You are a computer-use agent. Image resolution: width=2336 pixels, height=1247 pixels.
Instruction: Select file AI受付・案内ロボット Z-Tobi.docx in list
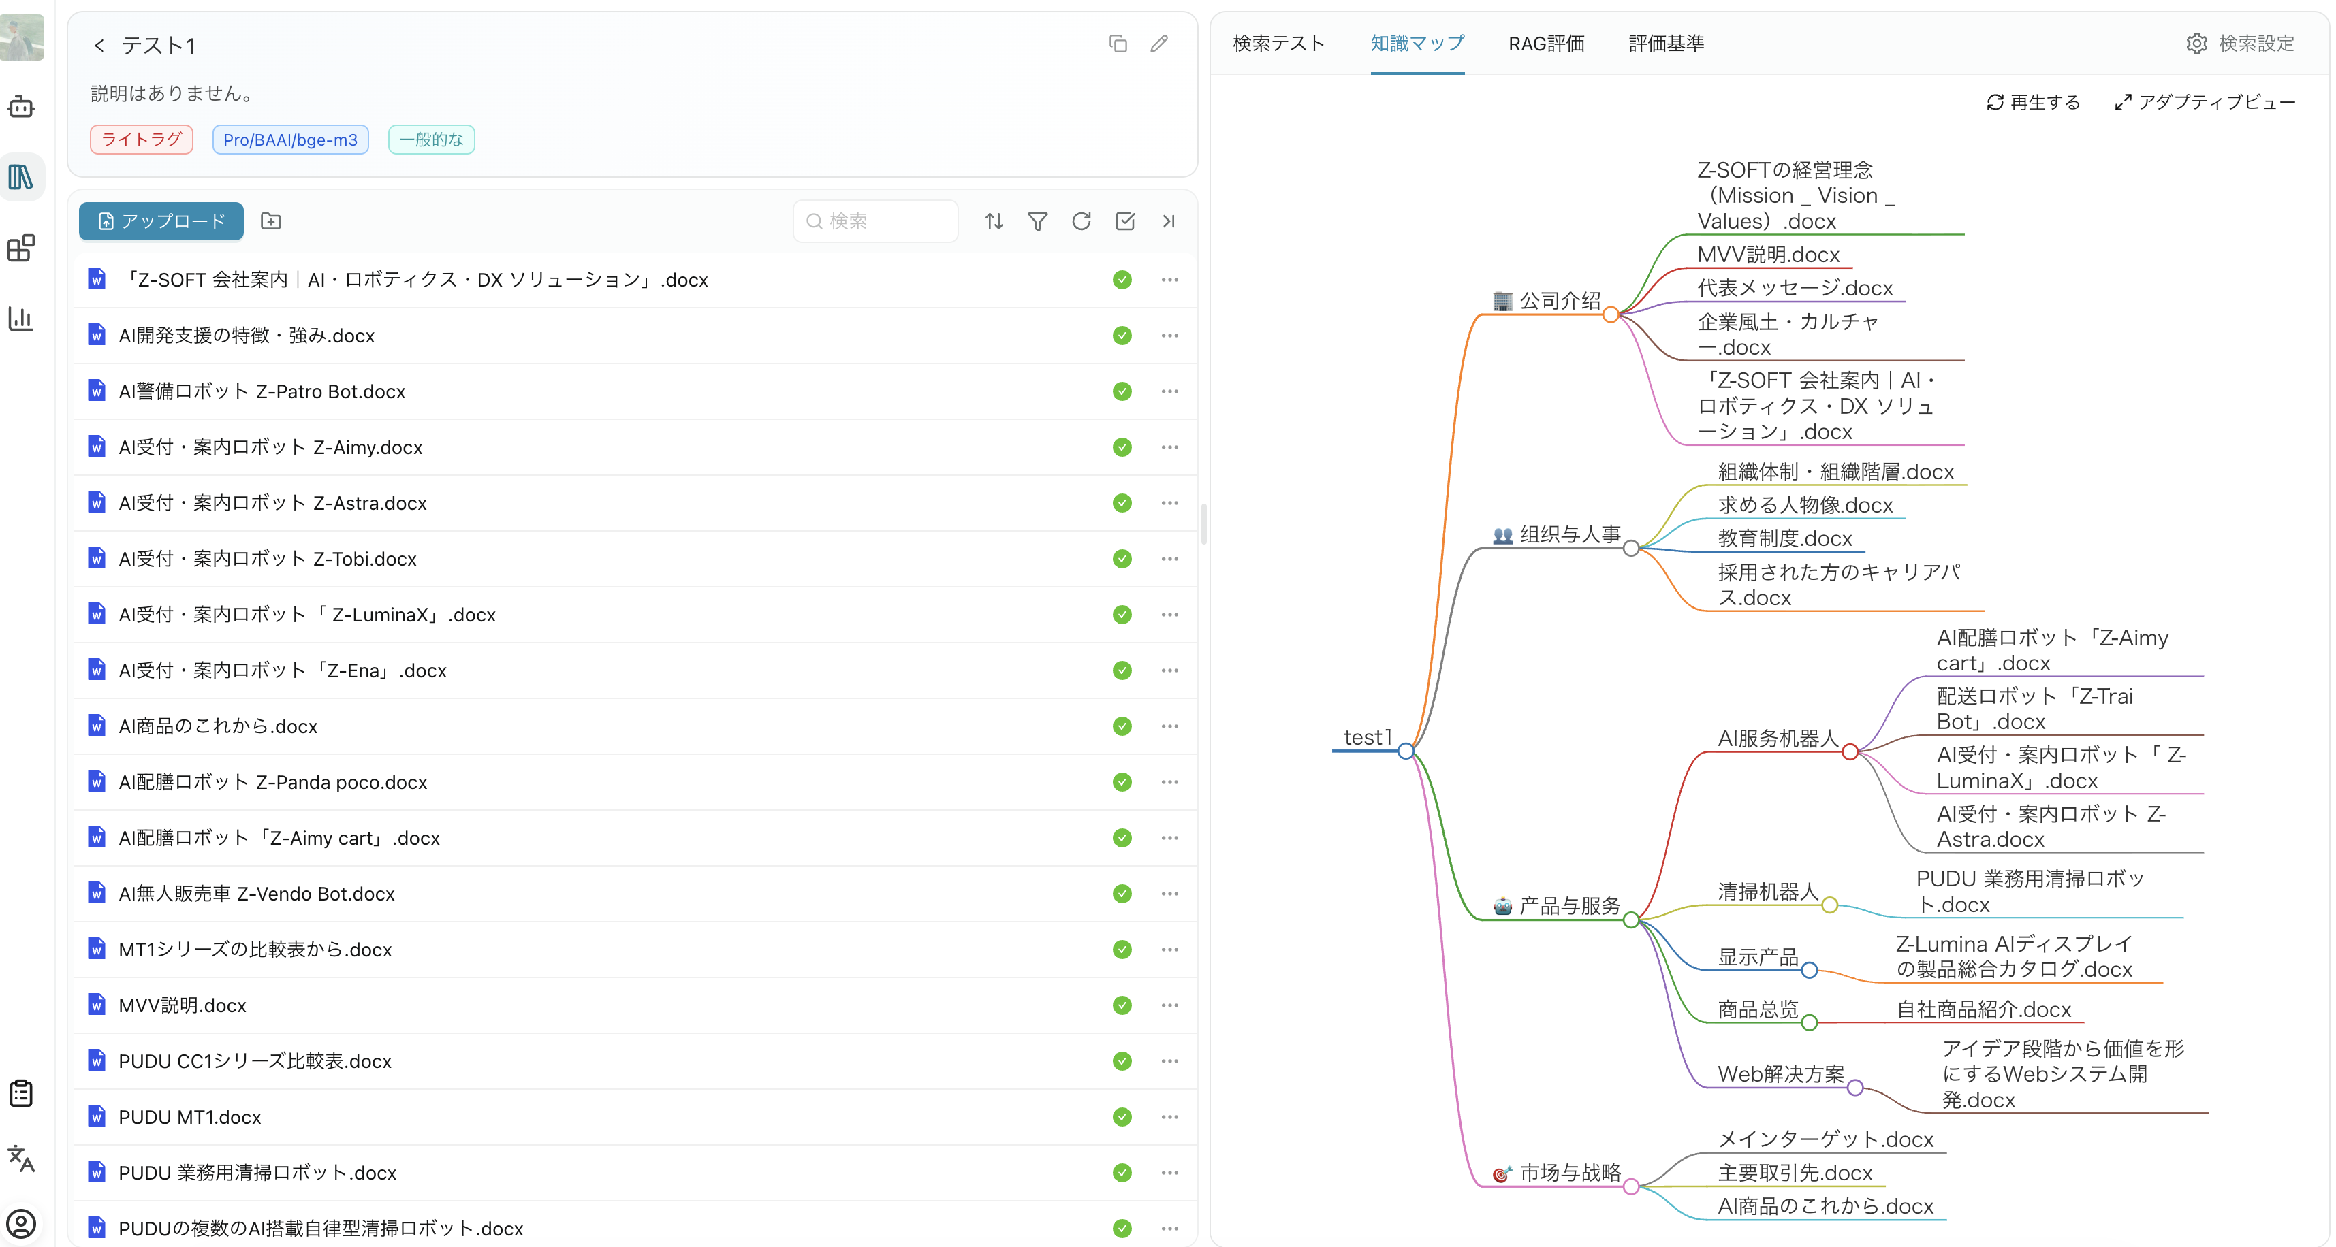(268, 558)
